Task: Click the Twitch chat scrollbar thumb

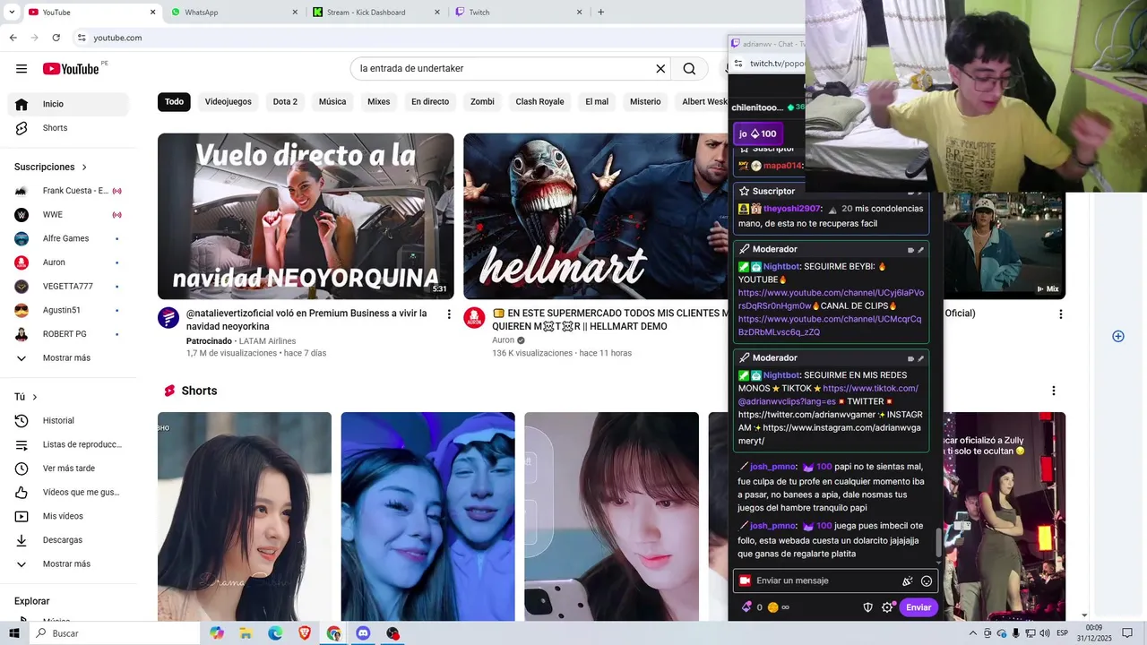Action: coord(938,542)
